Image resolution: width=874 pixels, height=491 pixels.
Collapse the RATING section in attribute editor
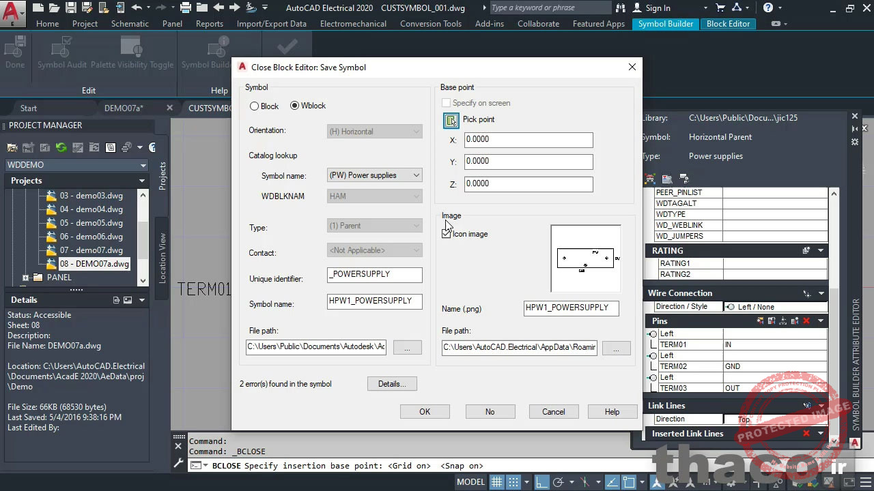coord(820,250)
